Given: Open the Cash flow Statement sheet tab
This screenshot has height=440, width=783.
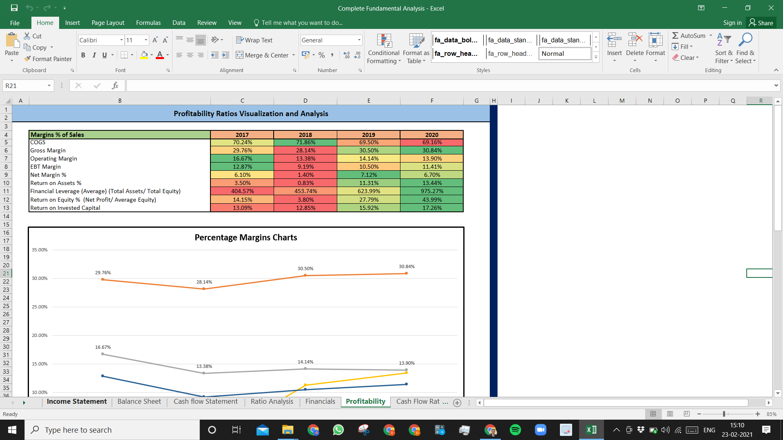Looking at the screenshot, I should [206, 402].
